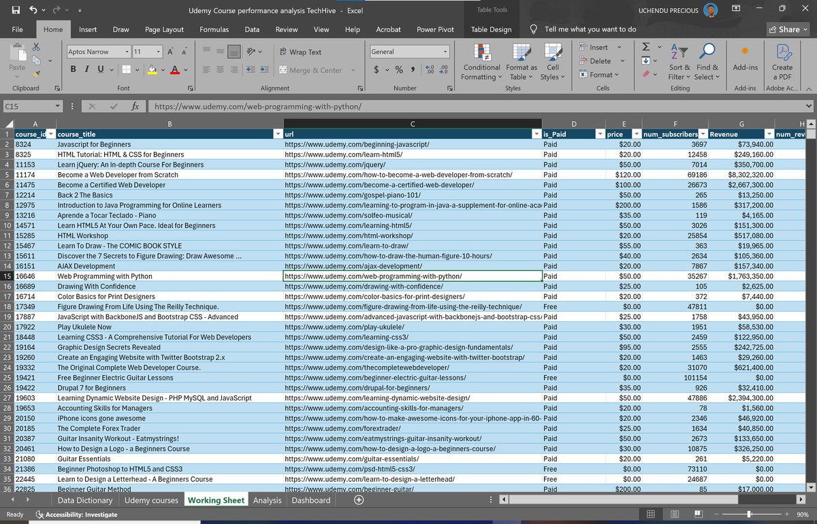Click the Share button
817x524 pixels.
[789, 29]
